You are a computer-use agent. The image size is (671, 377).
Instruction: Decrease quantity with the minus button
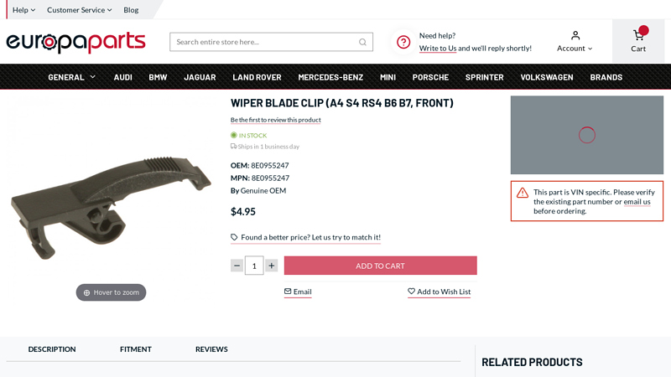(x=237, y=266)
